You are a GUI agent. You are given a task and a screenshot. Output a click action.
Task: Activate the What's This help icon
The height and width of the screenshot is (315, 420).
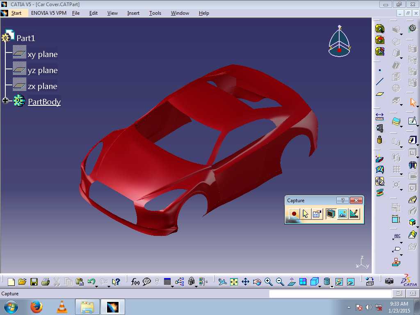point(116,282)
